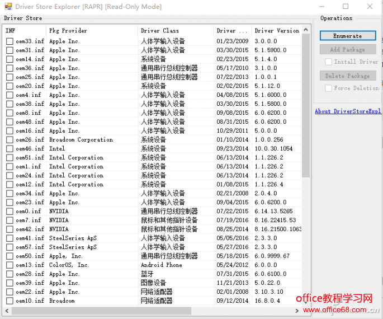Screen dimensions: 383x319
Task: Tick the oem26.inf Broadcom Corporation checkbox
Action: click(10, 140)
